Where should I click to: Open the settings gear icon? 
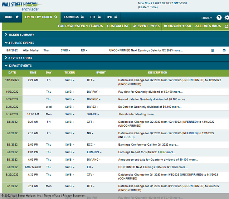coord(227,18)
